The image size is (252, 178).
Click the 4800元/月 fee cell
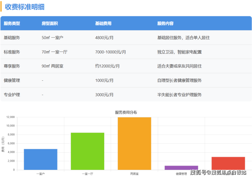point(104,38)
